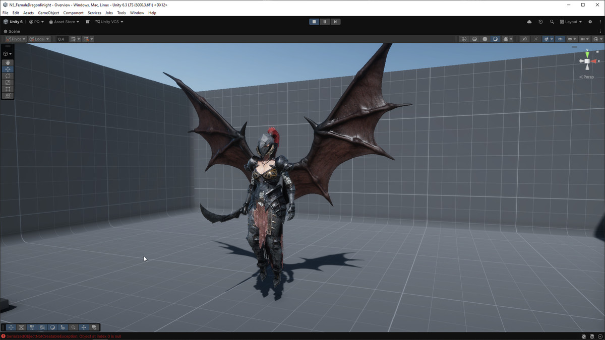
Task: Select the Rotate tool
Action: [8, 76]
